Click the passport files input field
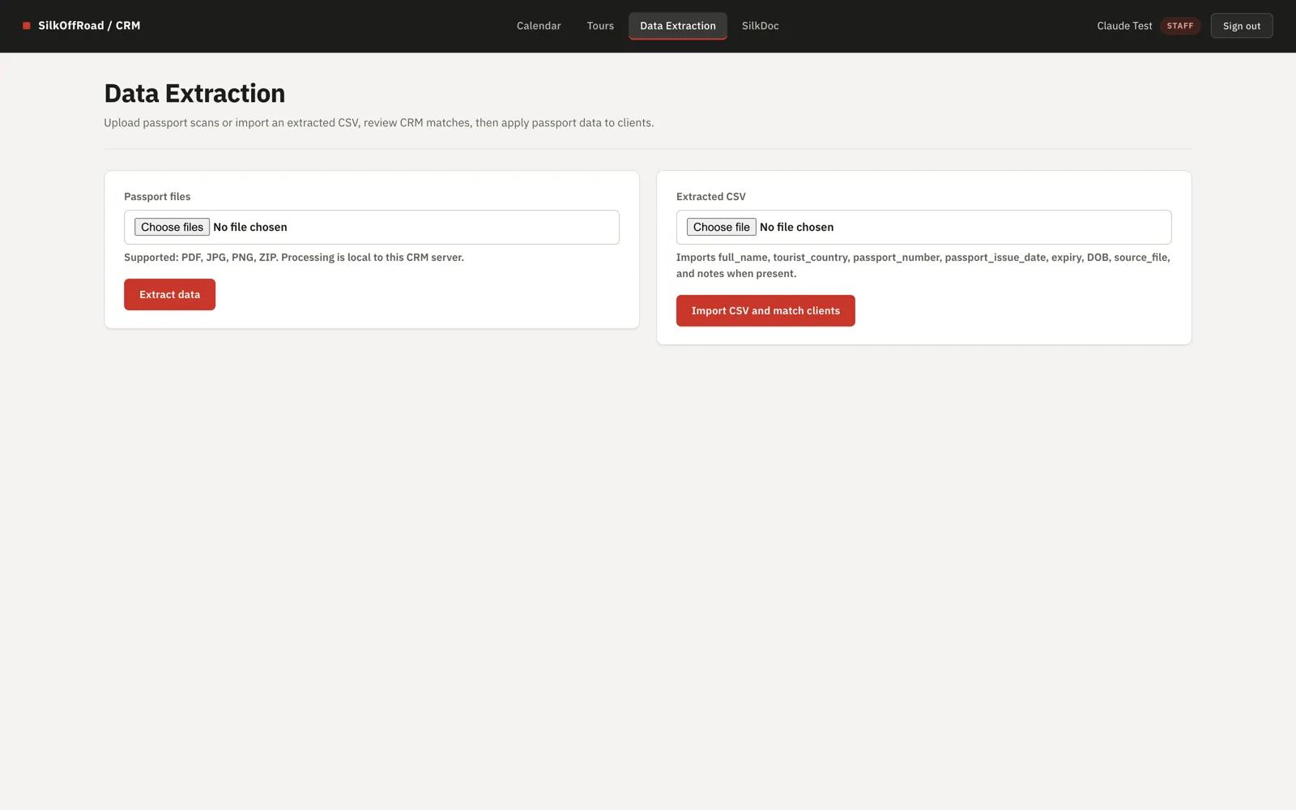The width and height of the screenshot is (1296, 810). pos(372,227)
